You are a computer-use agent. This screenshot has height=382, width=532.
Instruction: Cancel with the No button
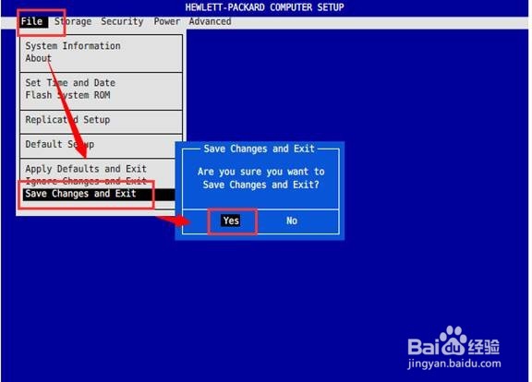pos(292,221)
